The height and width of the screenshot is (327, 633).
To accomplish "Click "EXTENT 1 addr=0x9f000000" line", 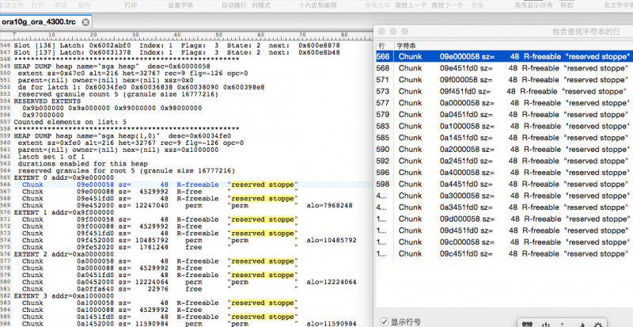I will tap(64, 212).
